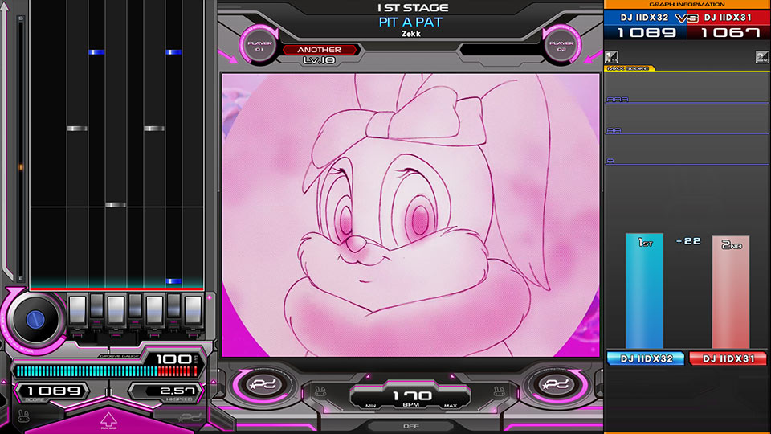Click the OFF indicator below BPM

(411, 426)
